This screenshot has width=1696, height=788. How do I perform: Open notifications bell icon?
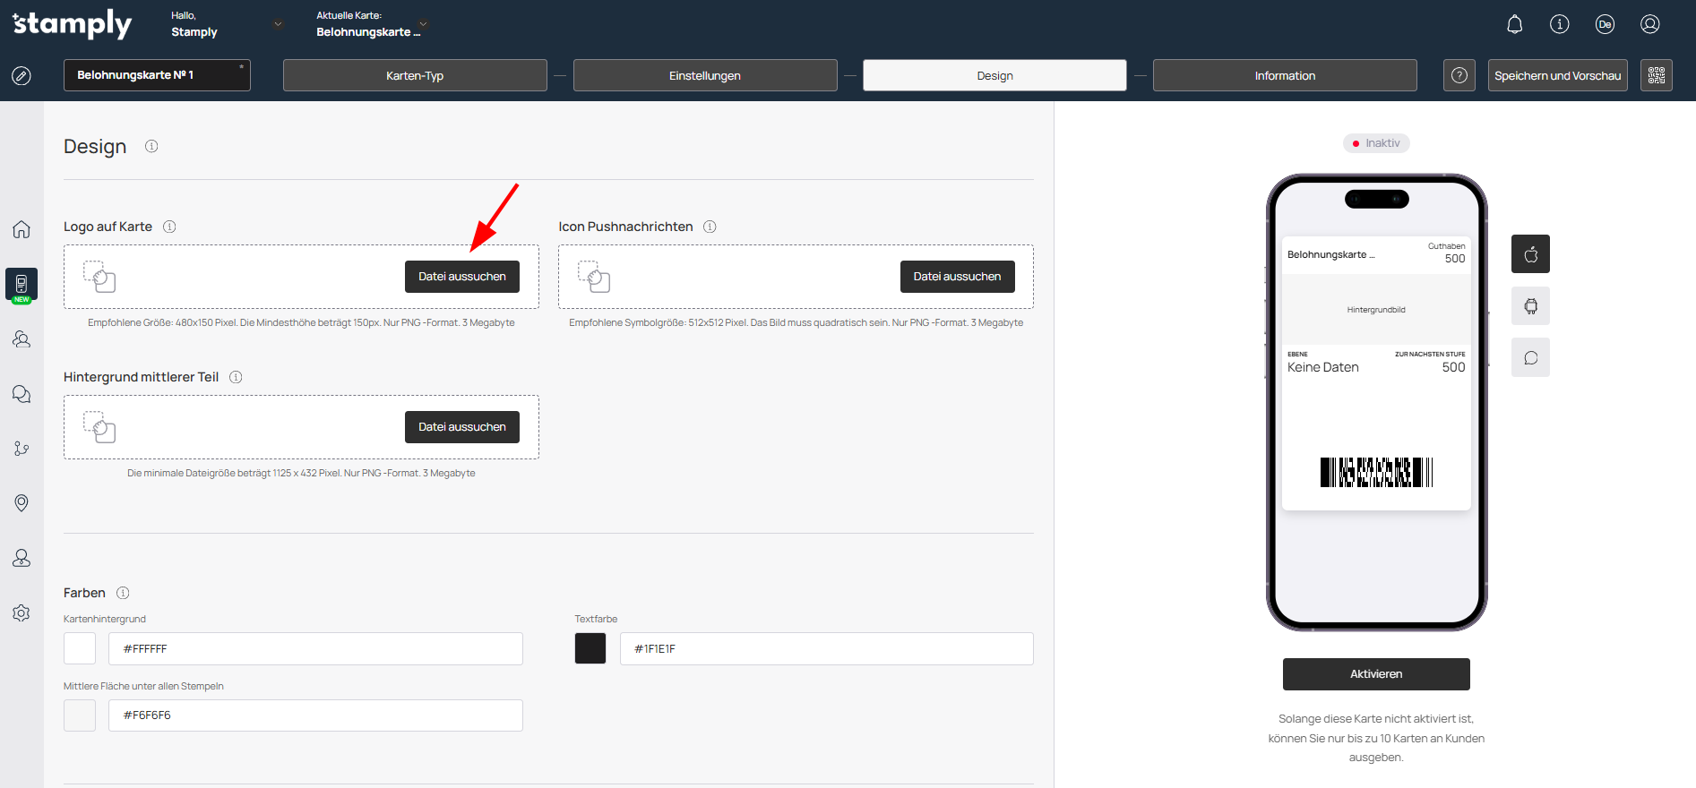click(1514, 24)
